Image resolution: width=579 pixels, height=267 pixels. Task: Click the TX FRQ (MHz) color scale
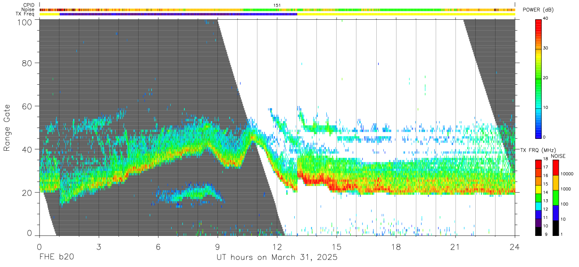[x=538, y=197]
